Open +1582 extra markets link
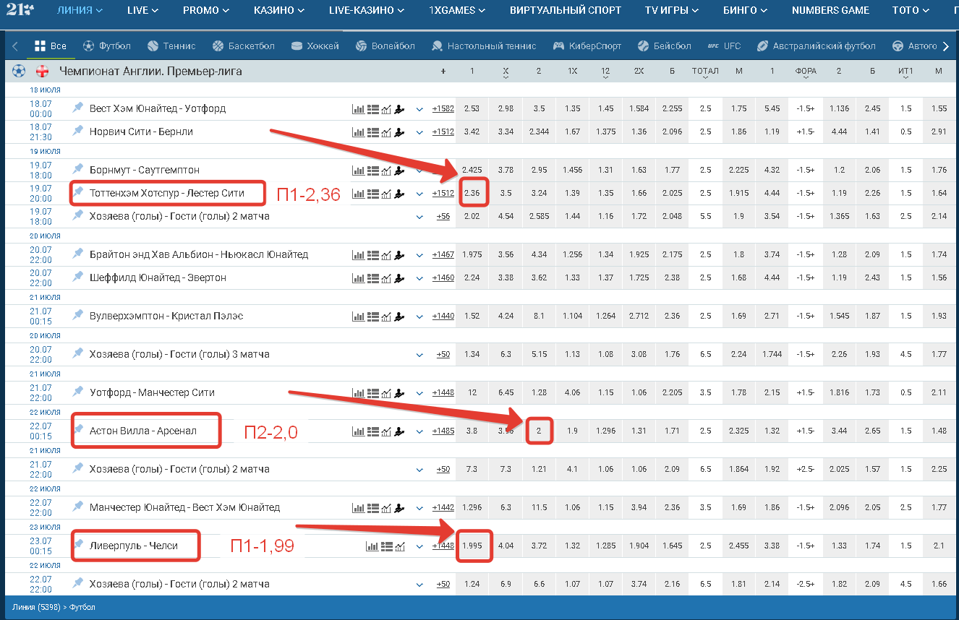 [443, 109]
